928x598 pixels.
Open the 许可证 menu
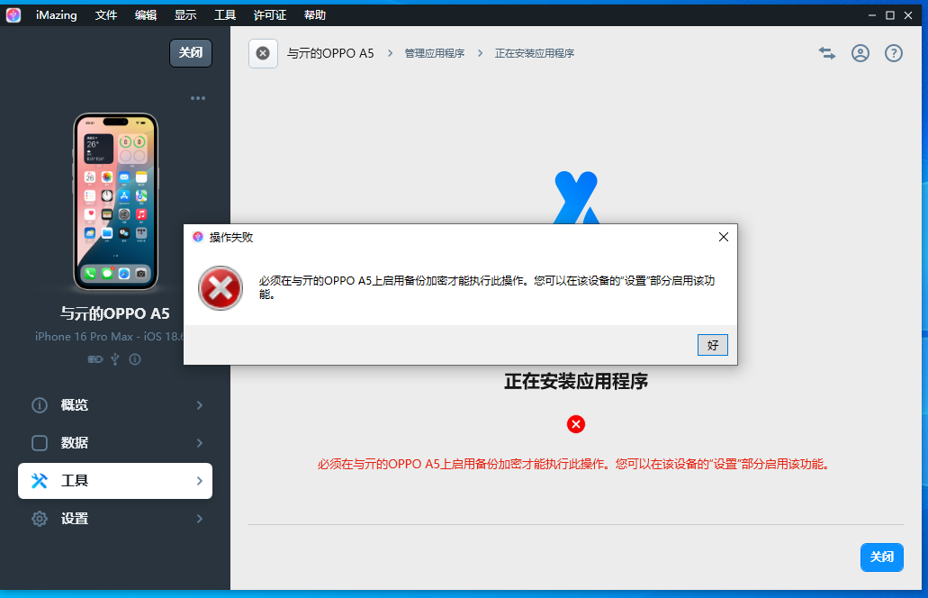270,14
